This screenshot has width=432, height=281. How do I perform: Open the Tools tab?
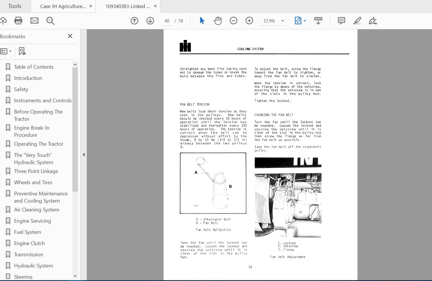[x=15, y=6]
